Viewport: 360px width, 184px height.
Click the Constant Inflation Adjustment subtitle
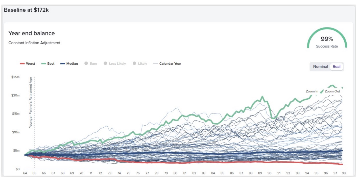[x=34, y=43]
